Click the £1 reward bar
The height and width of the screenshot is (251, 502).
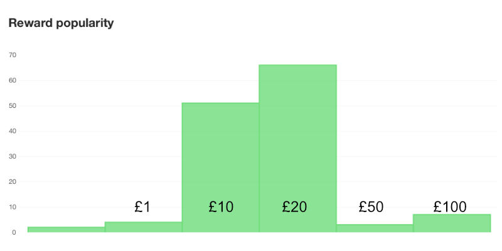coord(143,227)
